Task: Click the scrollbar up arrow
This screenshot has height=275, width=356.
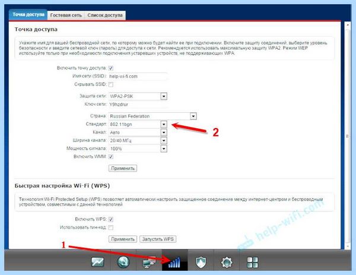Action: coord(347,25)
